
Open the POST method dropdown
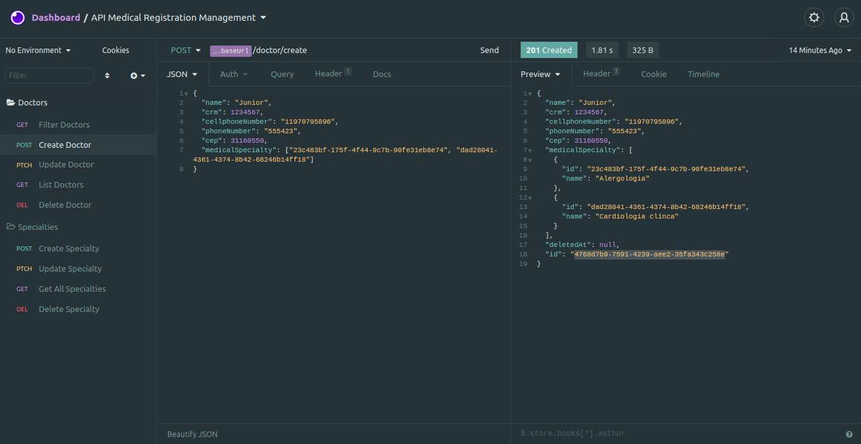tap(185, 51)
